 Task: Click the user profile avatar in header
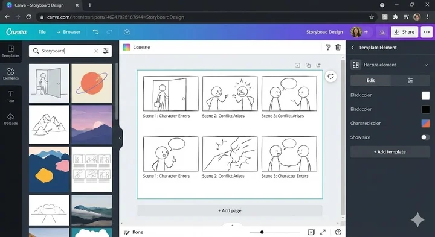[x=356, y=32]
